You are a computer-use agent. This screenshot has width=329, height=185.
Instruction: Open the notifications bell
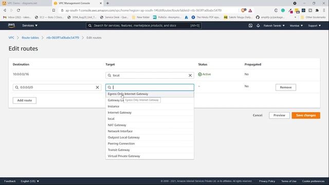point(258,26)
